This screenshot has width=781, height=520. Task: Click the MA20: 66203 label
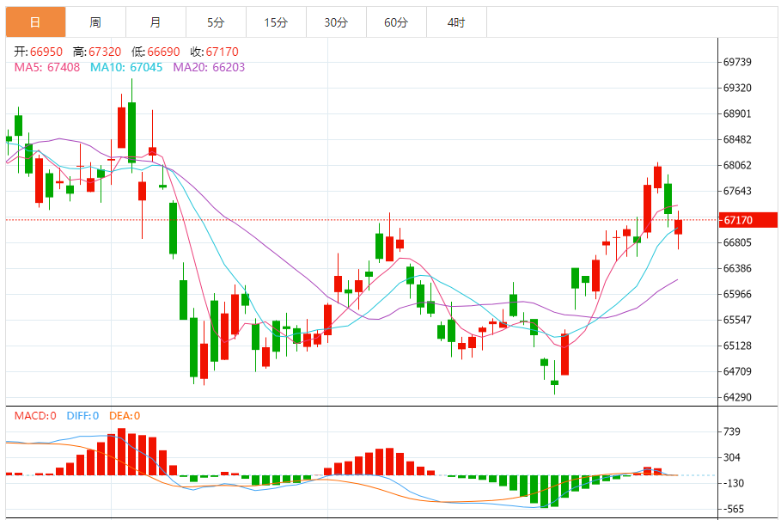click(x=209, y=67)
